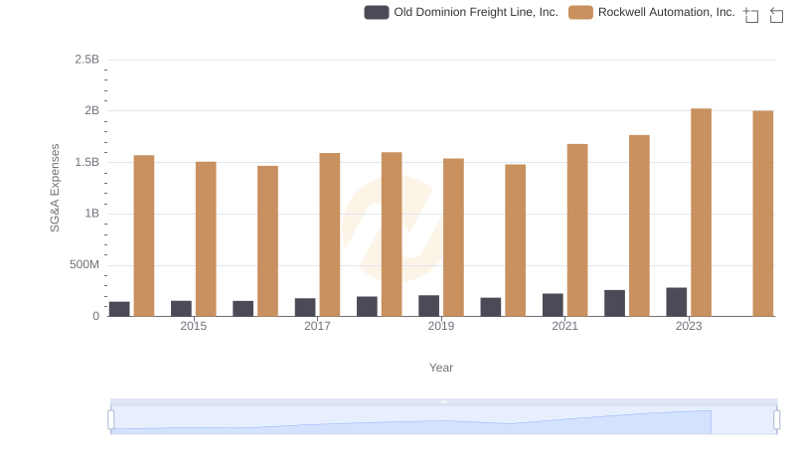
Task: Click the Old Dominion bar for 2019
Action: pyautogui.click(x=429, y=306)
